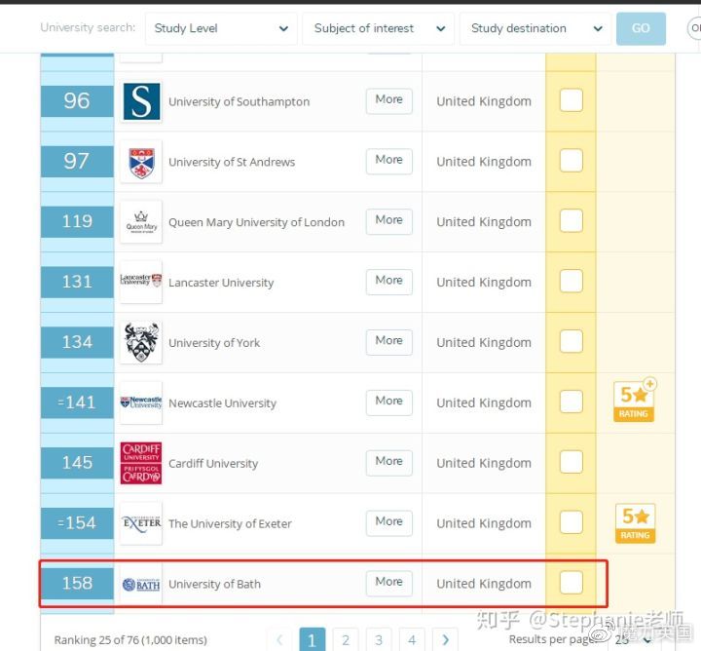Tick University of Bath compare checkbox

(x=571, y=583)
